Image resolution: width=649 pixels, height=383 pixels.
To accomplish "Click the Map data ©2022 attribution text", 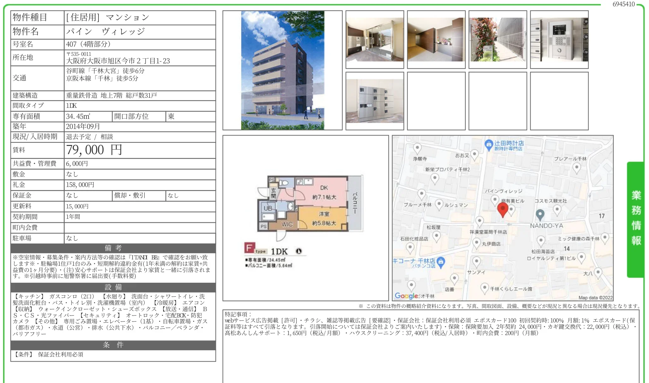I will (595, 298).
